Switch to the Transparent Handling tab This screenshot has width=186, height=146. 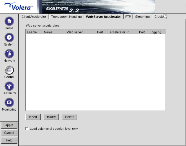(66, 17)
